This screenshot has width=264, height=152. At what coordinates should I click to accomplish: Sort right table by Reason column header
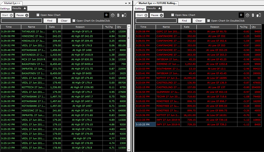click(x=217, y=27)
